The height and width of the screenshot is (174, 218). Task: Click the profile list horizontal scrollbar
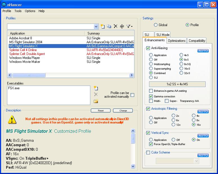[x=70, y=75]
